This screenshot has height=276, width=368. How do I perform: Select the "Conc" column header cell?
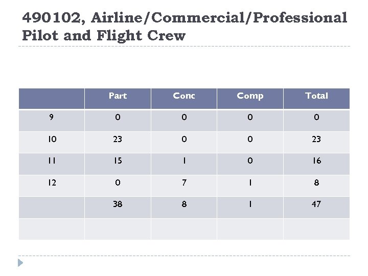coord(184,96)
